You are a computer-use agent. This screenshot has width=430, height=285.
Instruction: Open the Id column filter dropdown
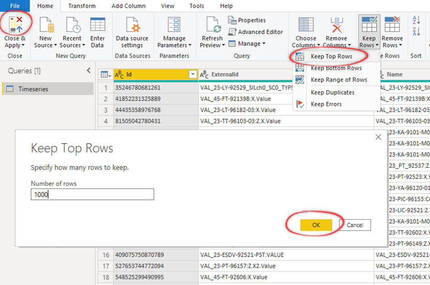(193, 74)
